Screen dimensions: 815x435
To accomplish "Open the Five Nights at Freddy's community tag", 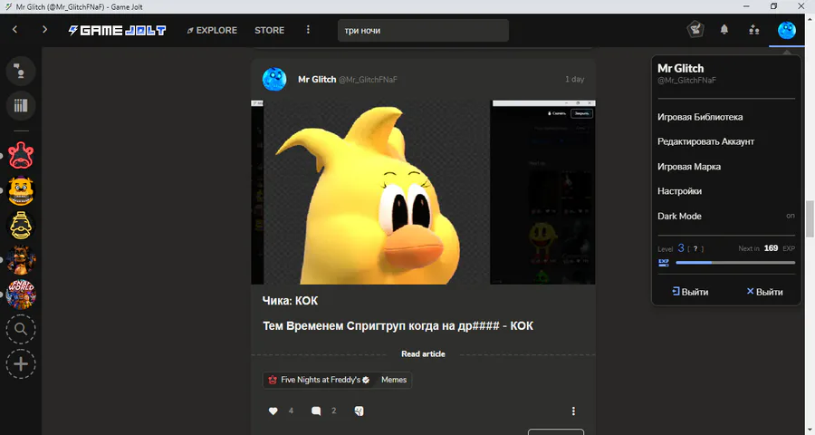I will [x=319, y=380].
